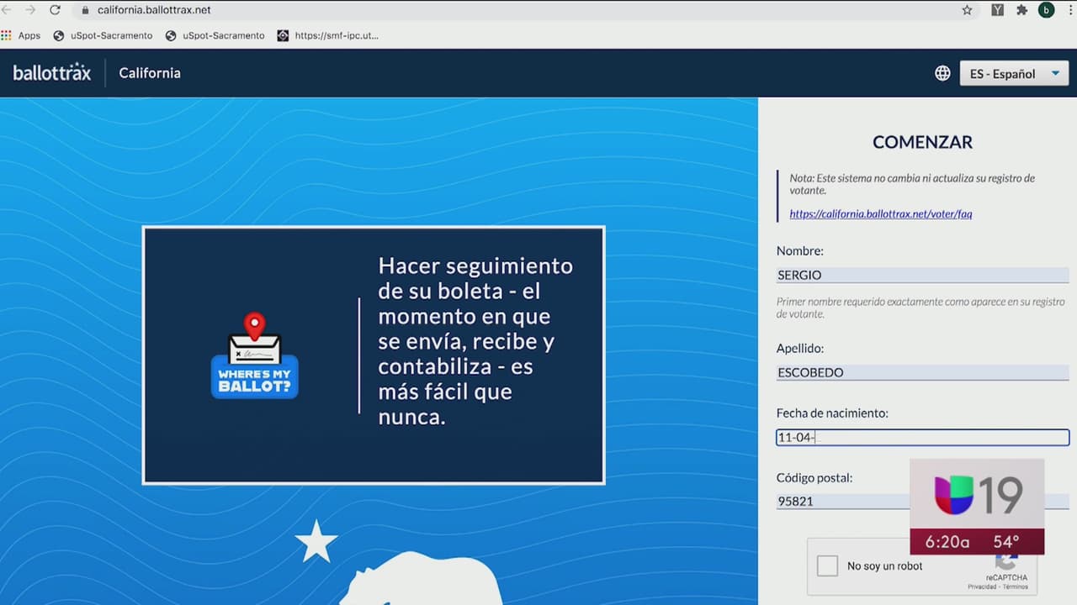The width and height of the screenshot is (1077, 605).
Task: Click the Apellido field containing ESCOBEDO
Action: click(922, 372)
